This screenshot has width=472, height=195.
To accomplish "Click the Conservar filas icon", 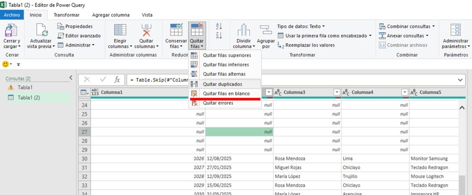I will coord(176,30).
